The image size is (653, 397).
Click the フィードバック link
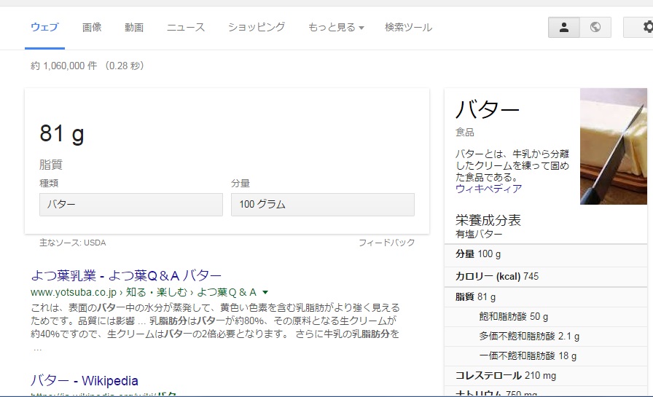click(387, 243)
